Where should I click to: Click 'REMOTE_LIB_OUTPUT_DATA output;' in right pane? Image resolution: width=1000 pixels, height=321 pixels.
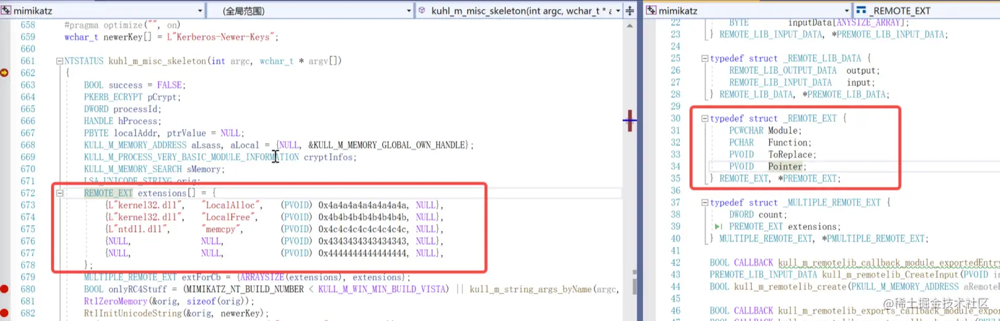804,70
